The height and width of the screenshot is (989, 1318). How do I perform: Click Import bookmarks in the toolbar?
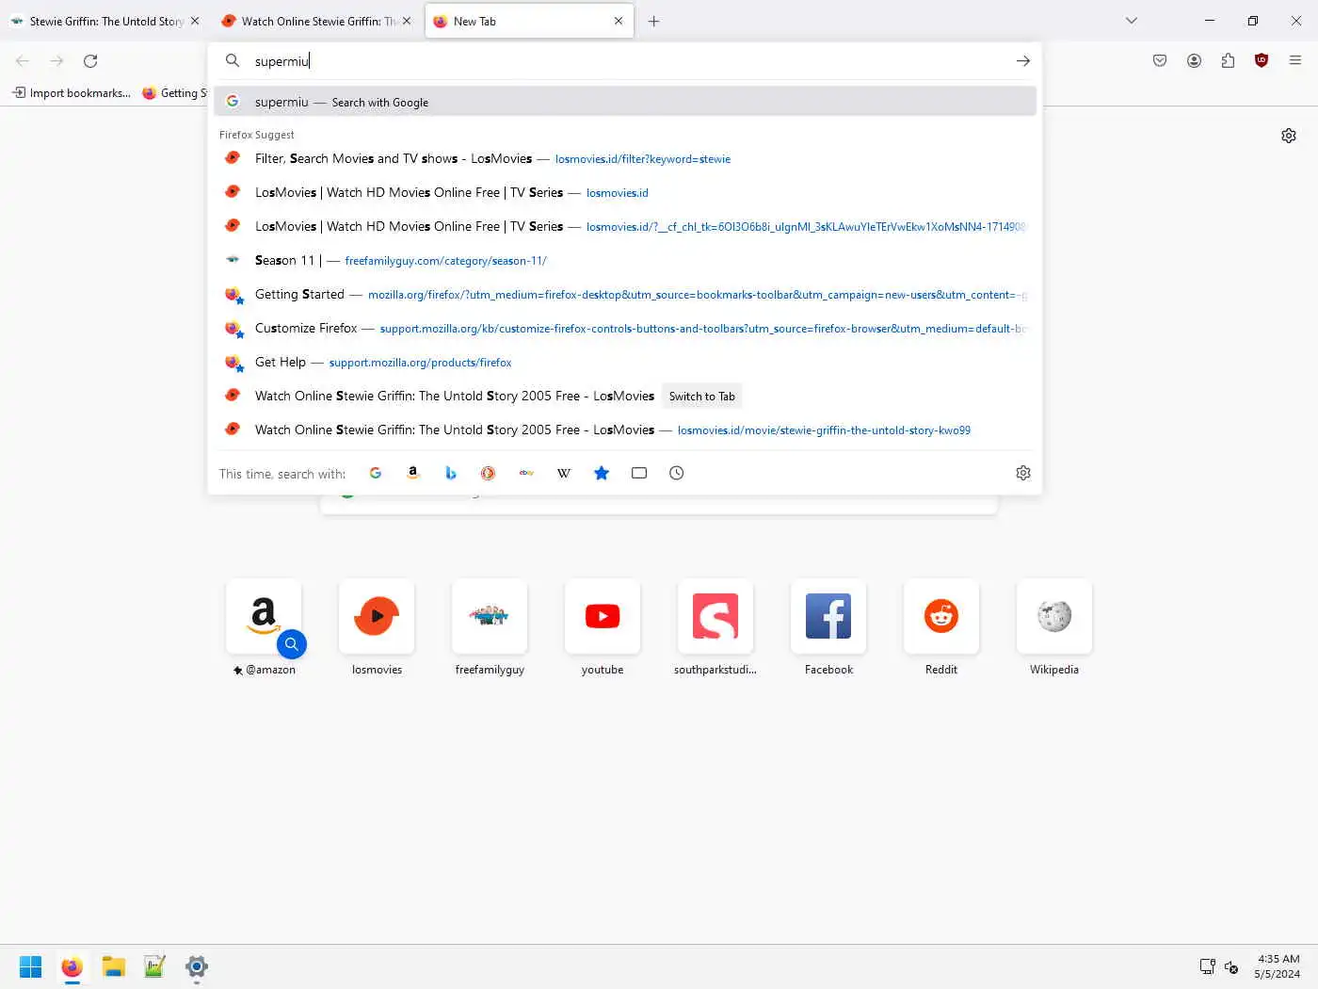(72, 92)
